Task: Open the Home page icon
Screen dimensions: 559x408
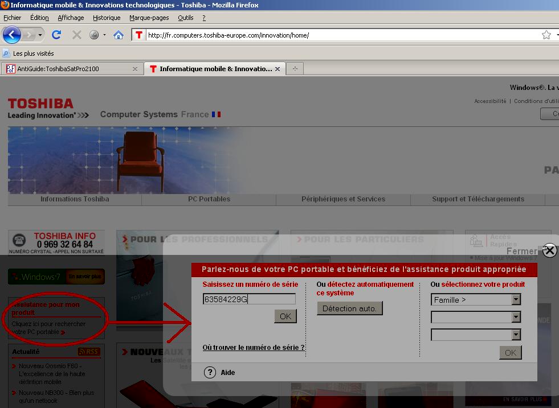Action: [x=119, y=35]
